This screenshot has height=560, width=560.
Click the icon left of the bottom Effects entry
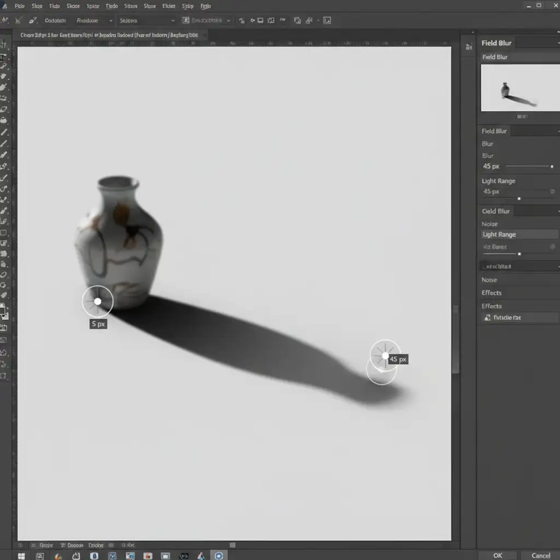pyautogui.click(x=487, y=317)
